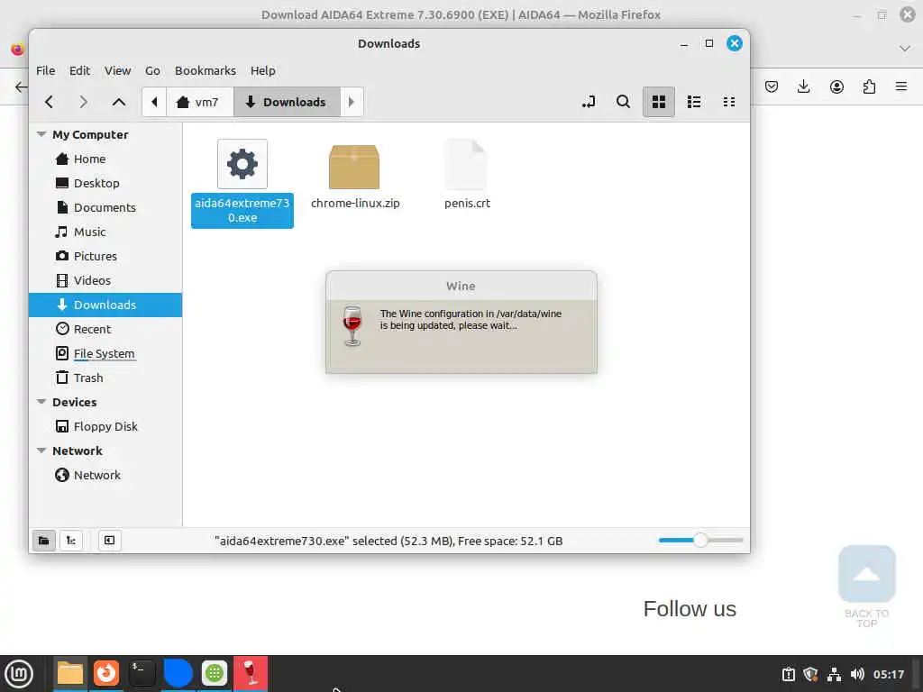Hide the sidebar using the status bar button
Image resolution: width=923 pixels, height=692 pixels.
click(x=109, y=541)
